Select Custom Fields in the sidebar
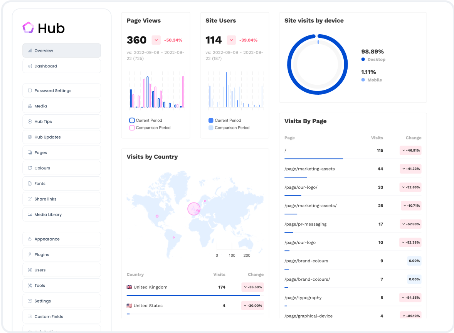The image size is (454, 333). point(62,316)
